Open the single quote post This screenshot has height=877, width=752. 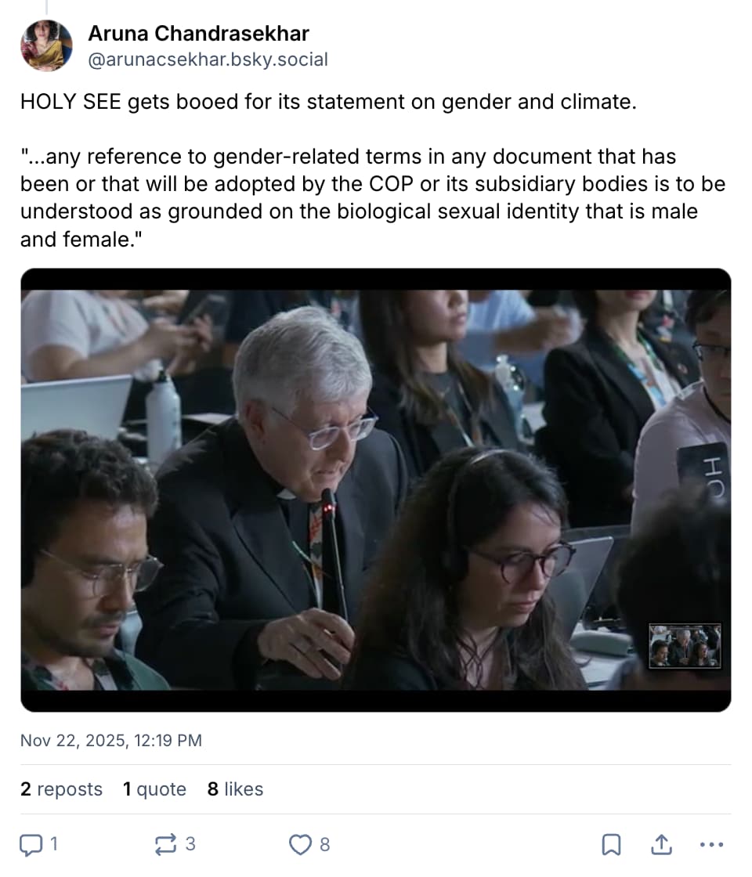154,789
